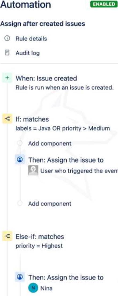Click first Add component link

50,143
